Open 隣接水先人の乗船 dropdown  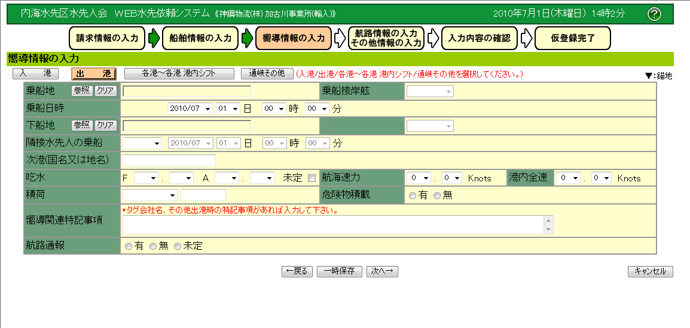tap(142, 143)
